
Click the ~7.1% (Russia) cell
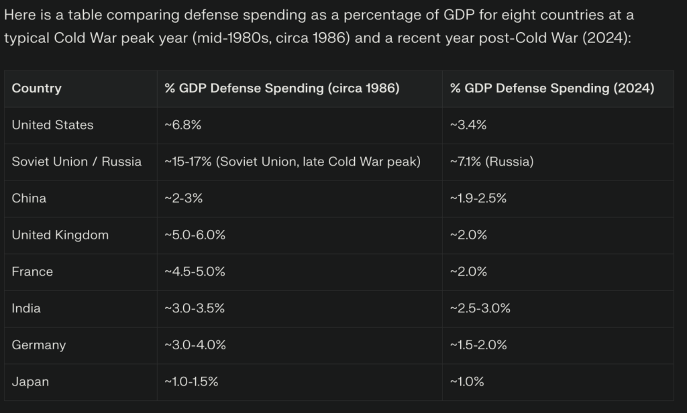click(492, 162)
